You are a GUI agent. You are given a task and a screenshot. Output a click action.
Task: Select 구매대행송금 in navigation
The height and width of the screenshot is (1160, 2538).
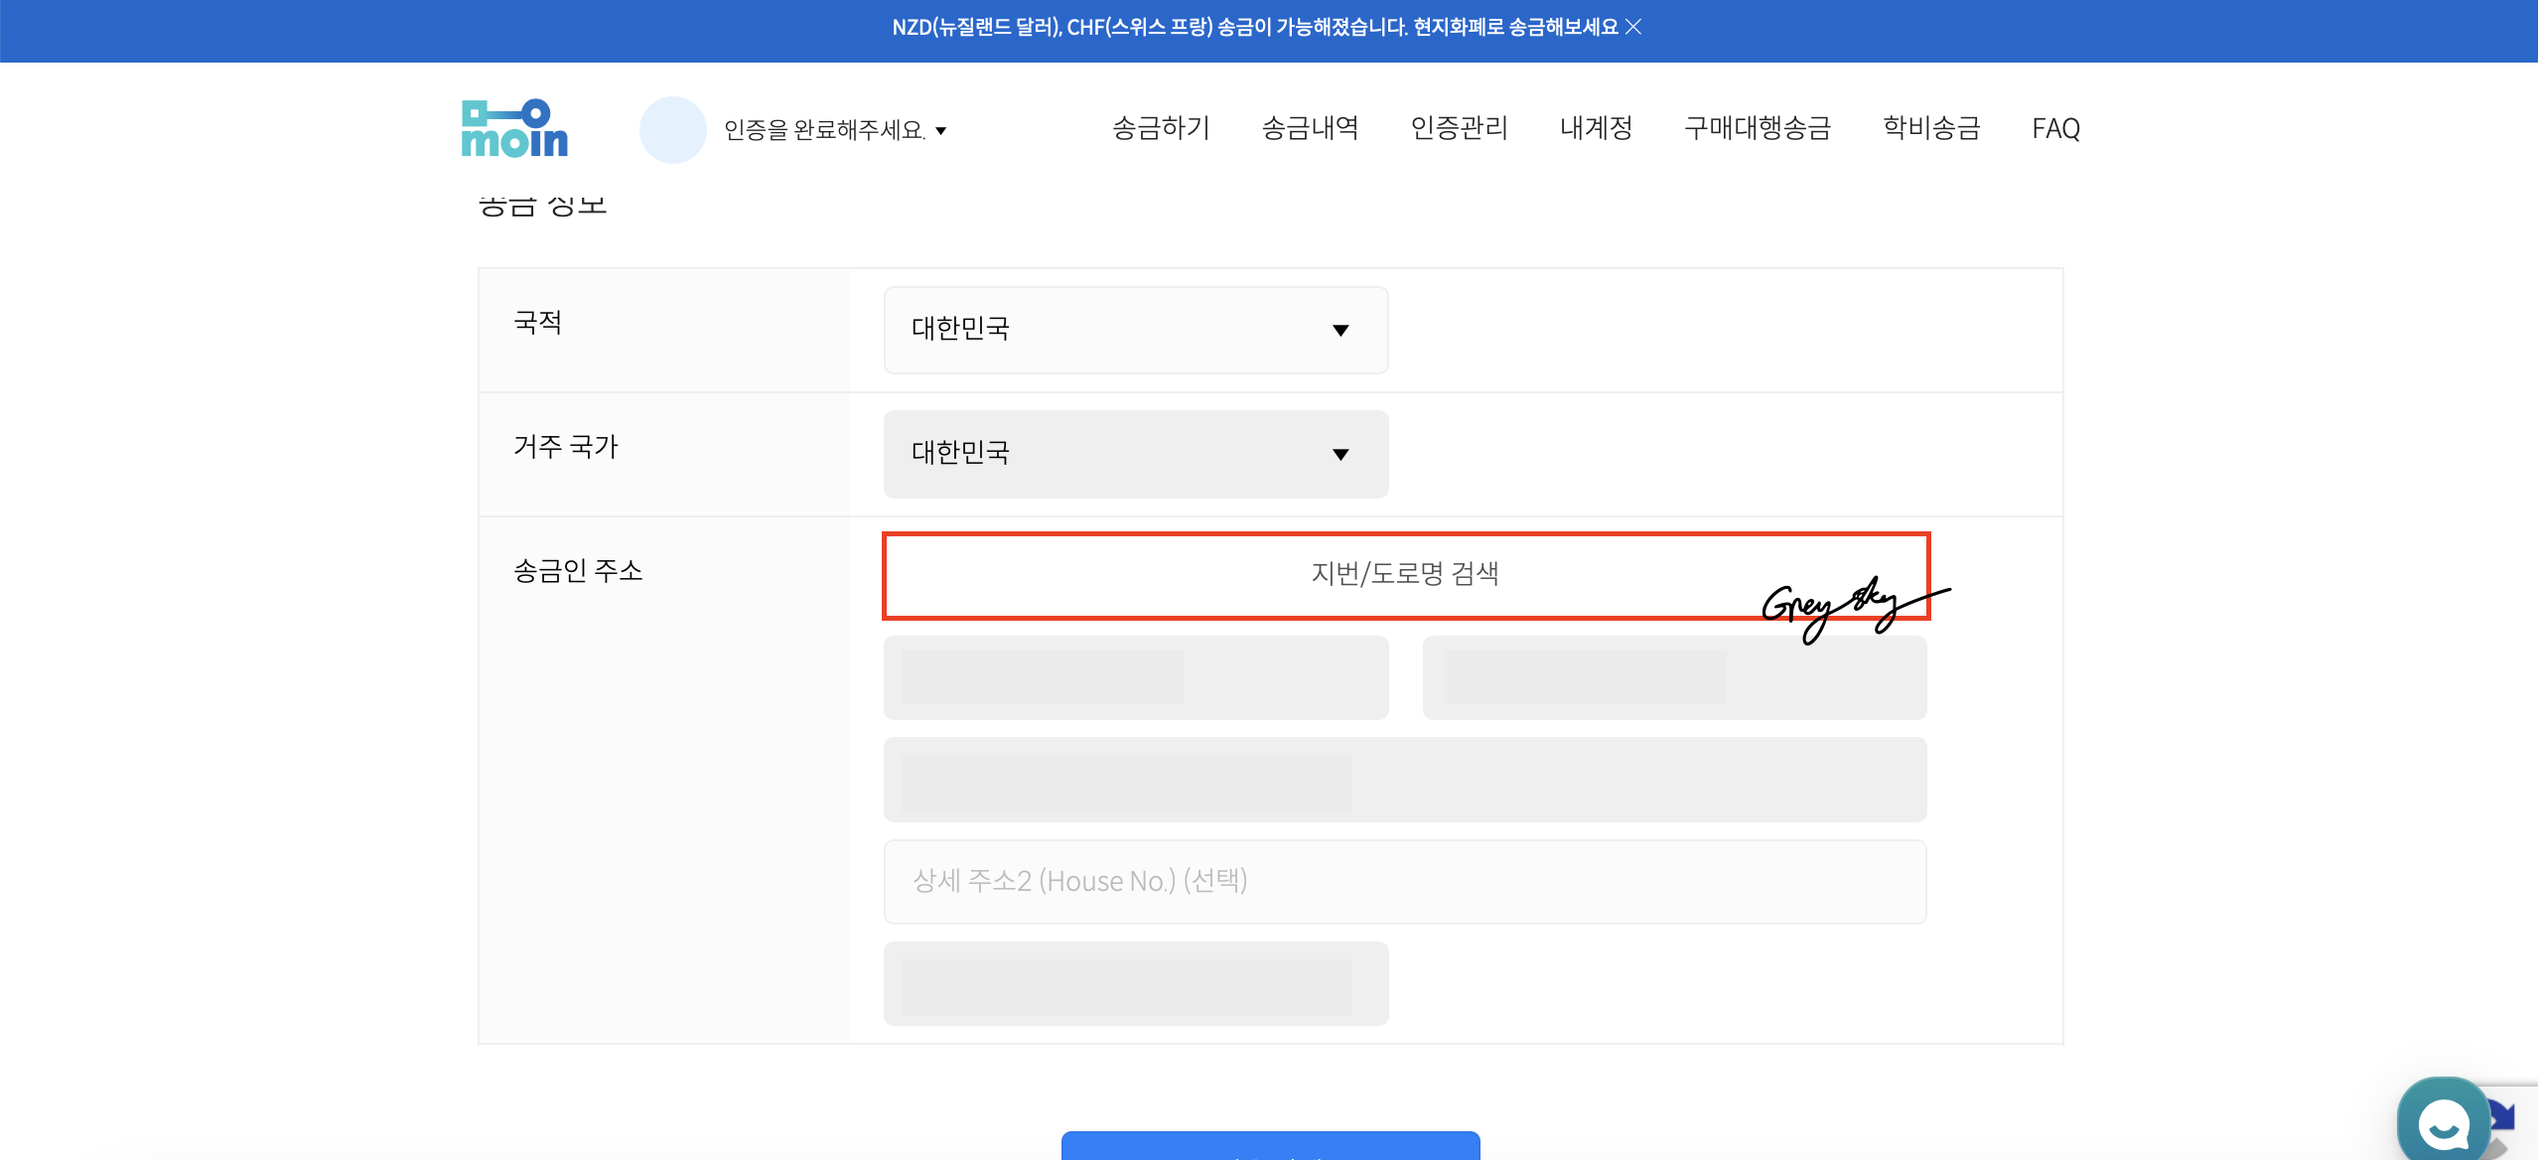pos(1758,128)
